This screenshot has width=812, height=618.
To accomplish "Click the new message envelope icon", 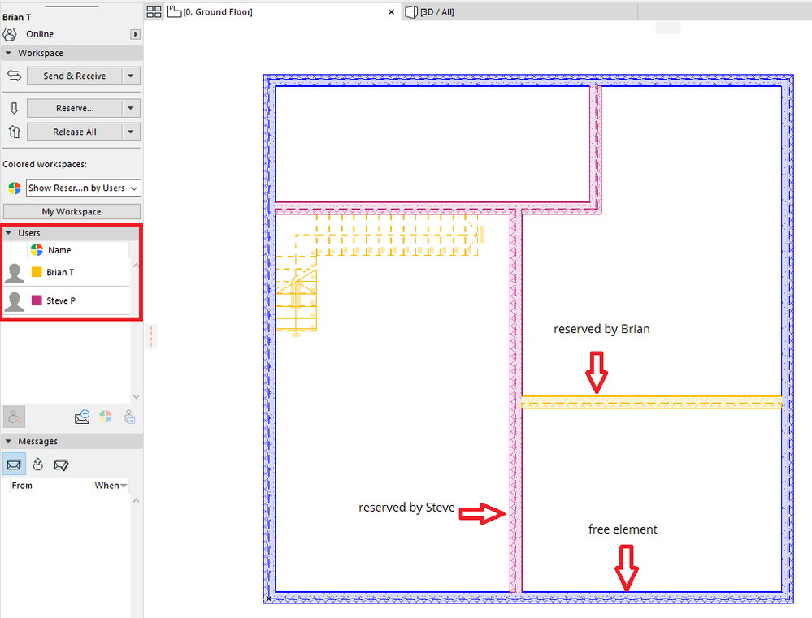I will [x=82, y=417].
